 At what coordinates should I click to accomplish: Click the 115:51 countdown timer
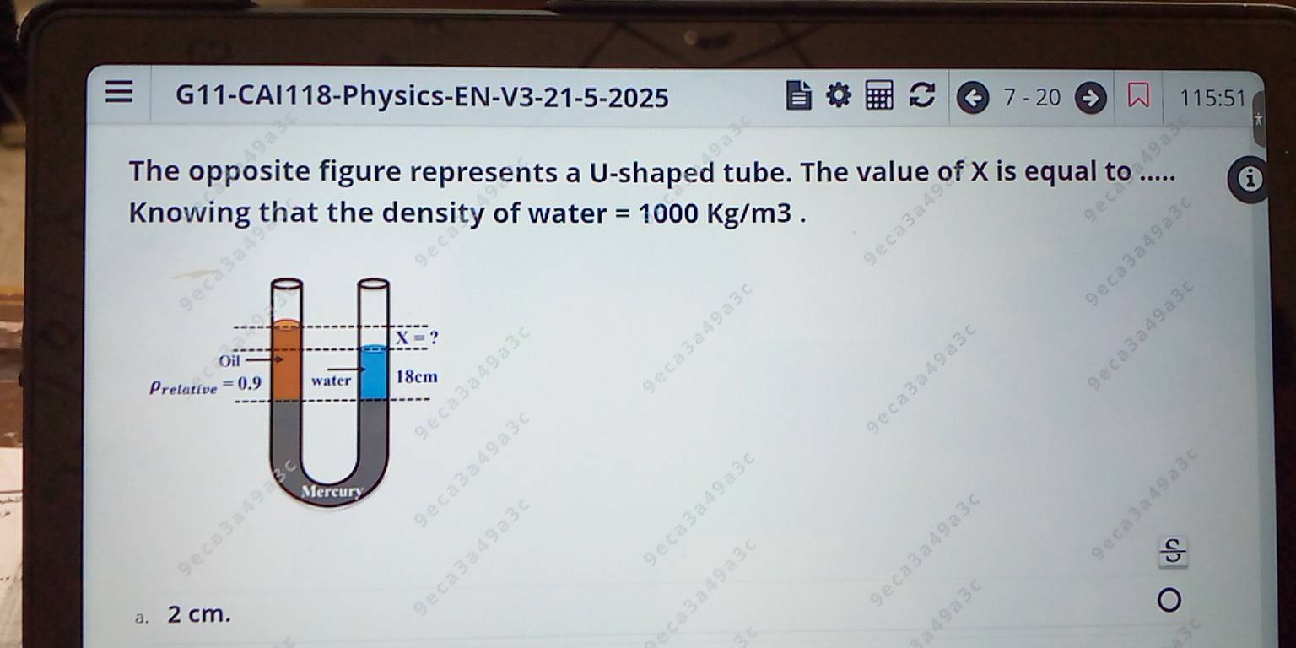click(1212, 99)
